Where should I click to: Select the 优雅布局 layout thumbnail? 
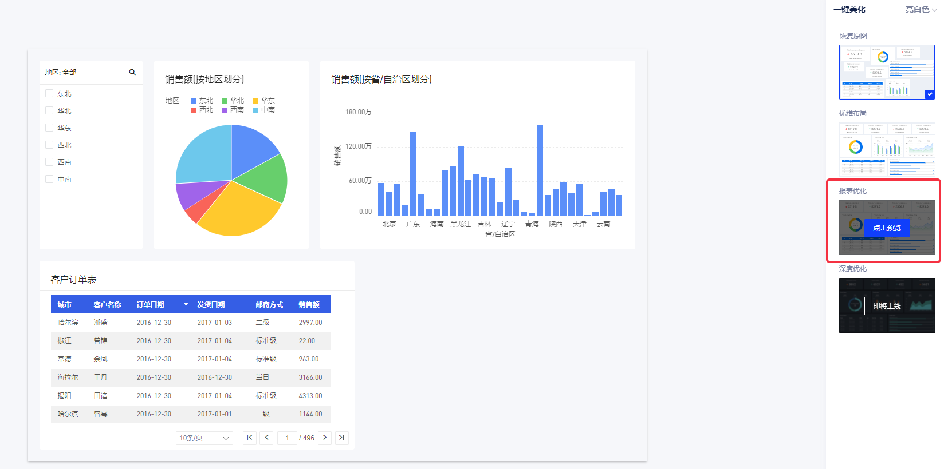(887, 149)
